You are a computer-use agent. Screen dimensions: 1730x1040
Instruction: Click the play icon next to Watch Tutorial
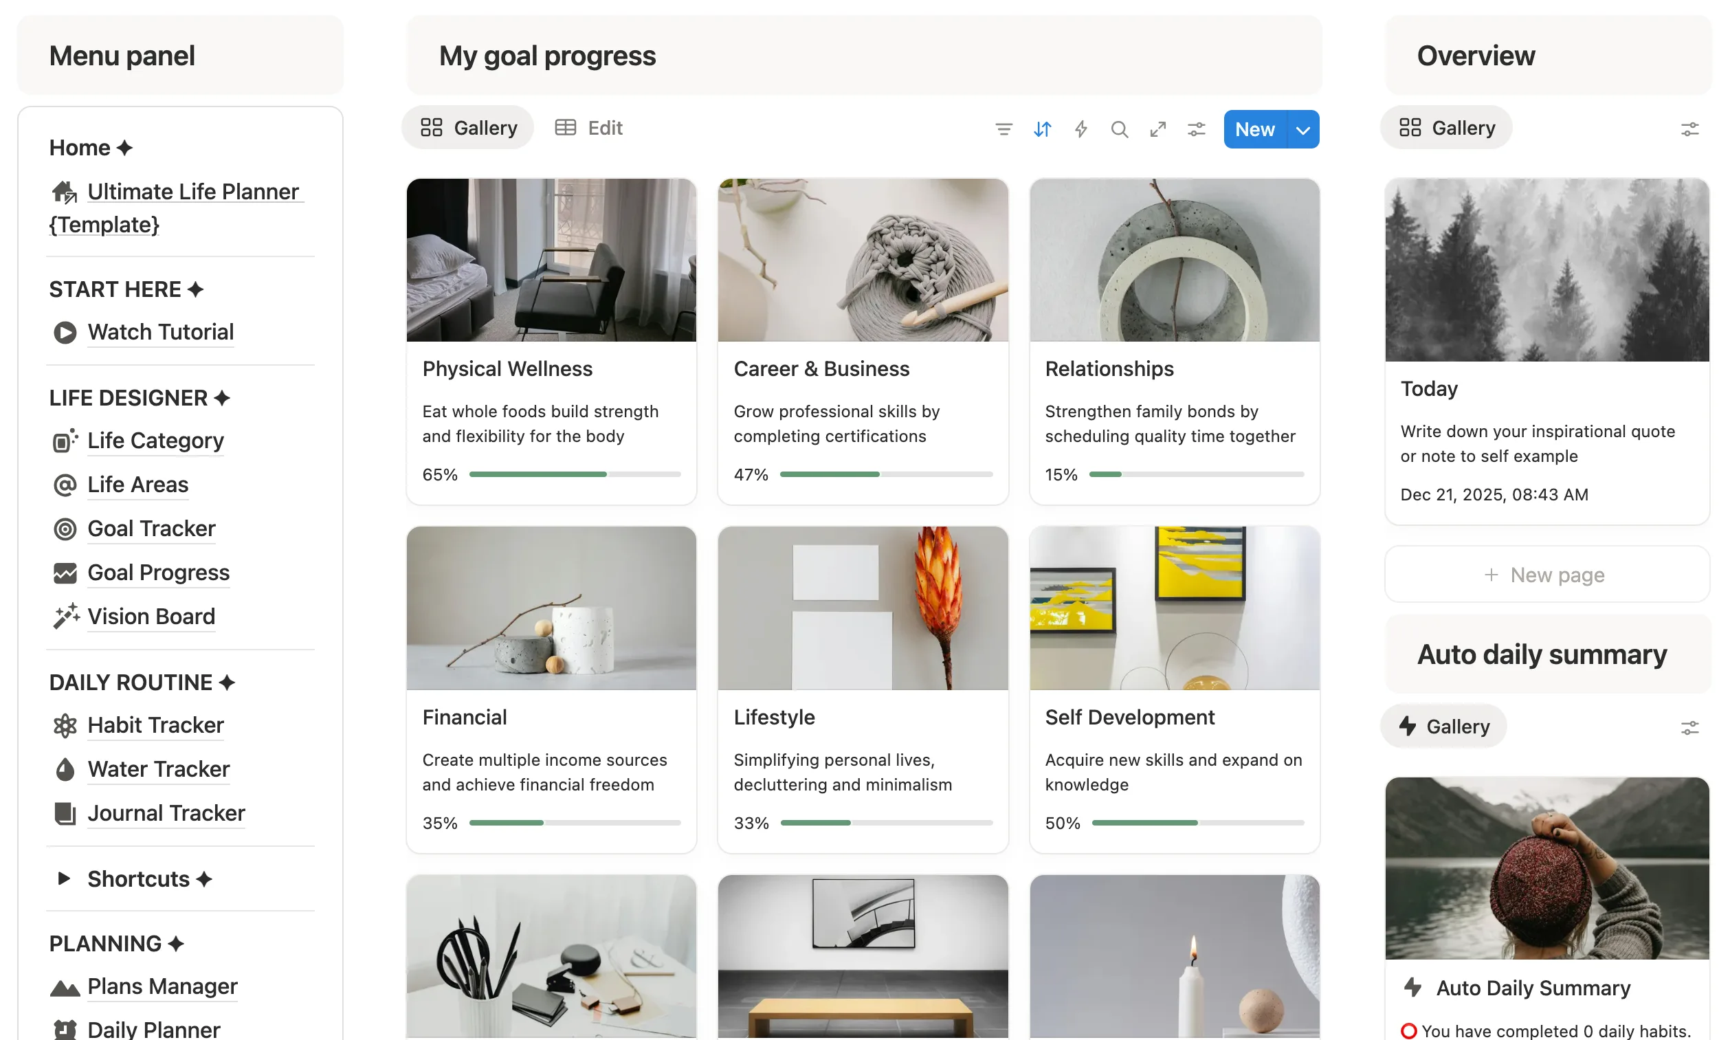pyautogui.click(x=65, y=332)
